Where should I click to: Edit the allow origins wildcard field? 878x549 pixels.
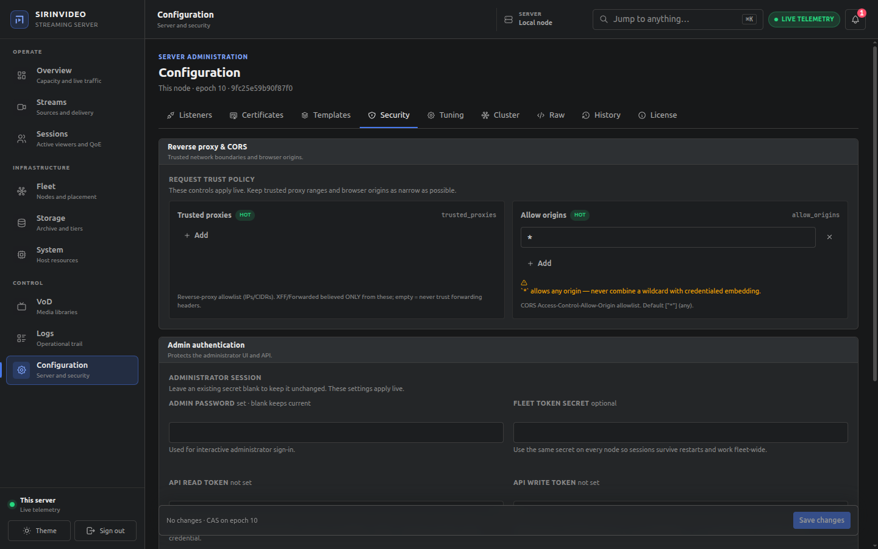[x=668, y=237]
